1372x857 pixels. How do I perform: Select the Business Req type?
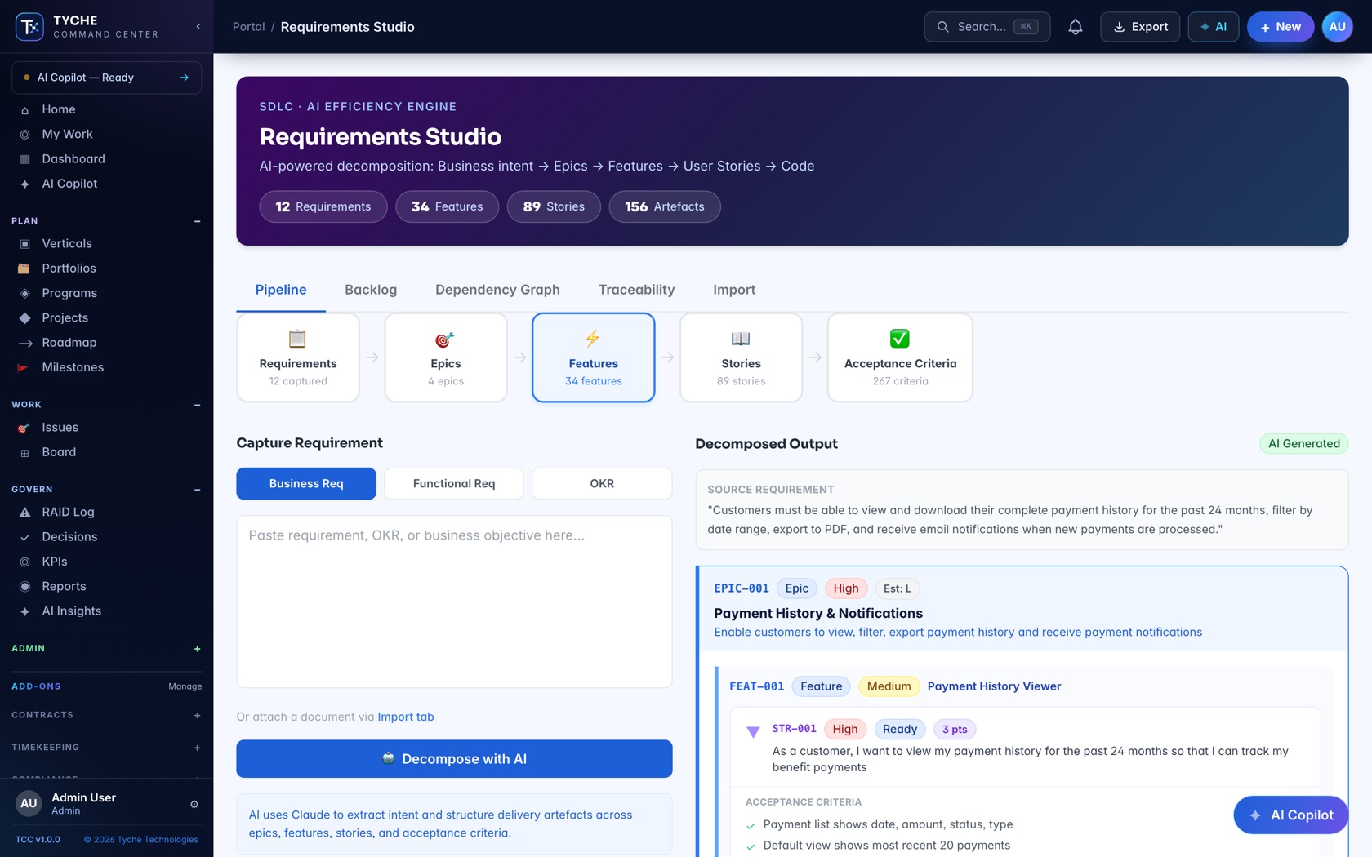306,483
